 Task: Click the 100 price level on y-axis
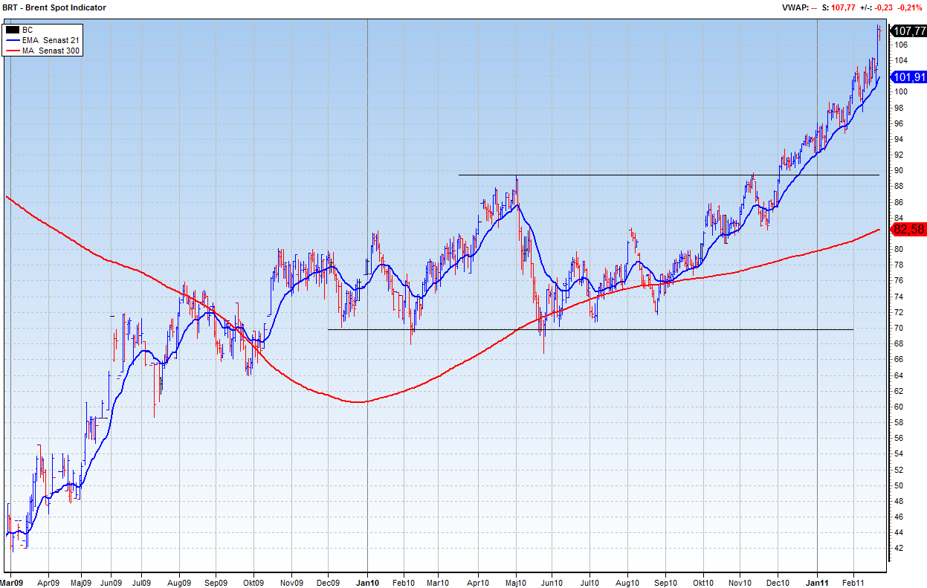point(899,92)
